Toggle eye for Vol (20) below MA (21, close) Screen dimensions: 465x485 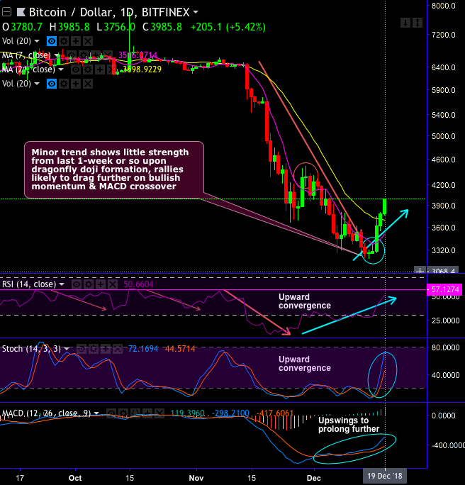coord(52,84)
